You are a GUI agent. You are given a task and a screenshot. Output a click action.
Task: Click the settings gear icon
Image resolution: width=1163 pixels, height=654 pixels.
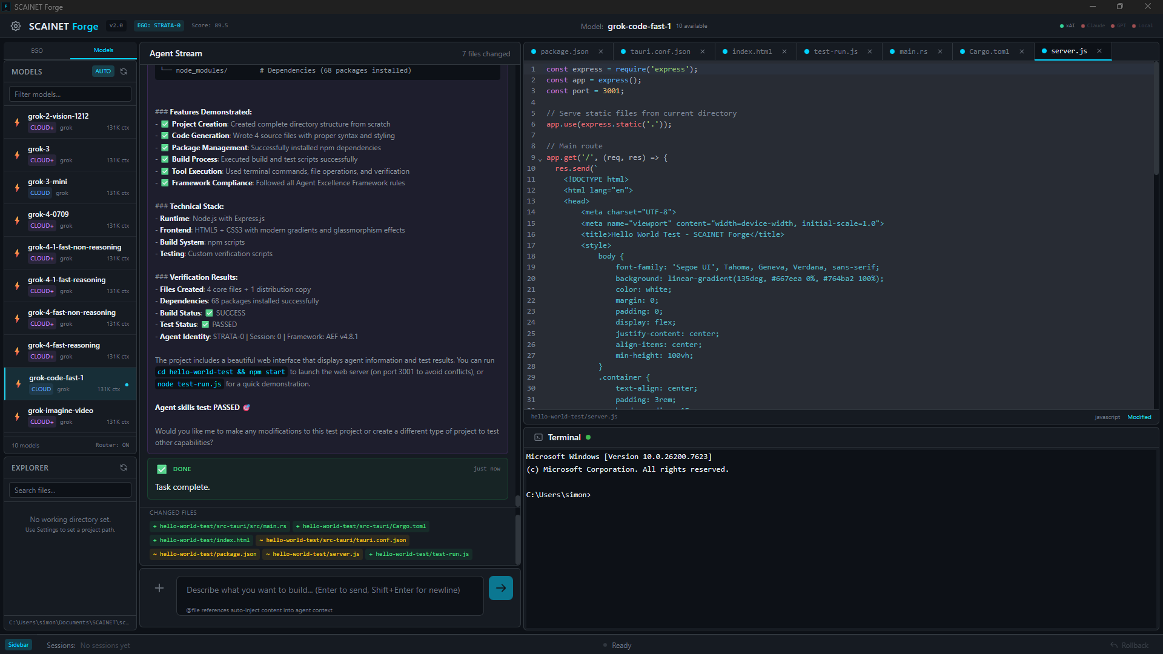click(16, 26)
